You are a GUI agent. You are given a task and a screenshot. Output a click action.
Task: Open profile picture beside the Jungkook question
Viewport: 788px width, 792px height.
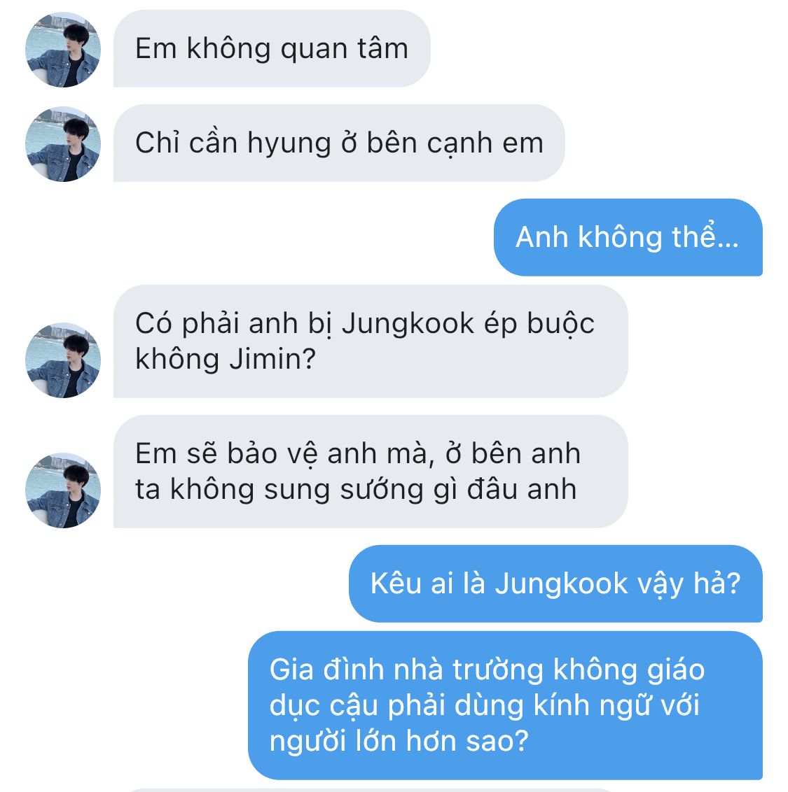pyautogui.click(x=63, y=360)
